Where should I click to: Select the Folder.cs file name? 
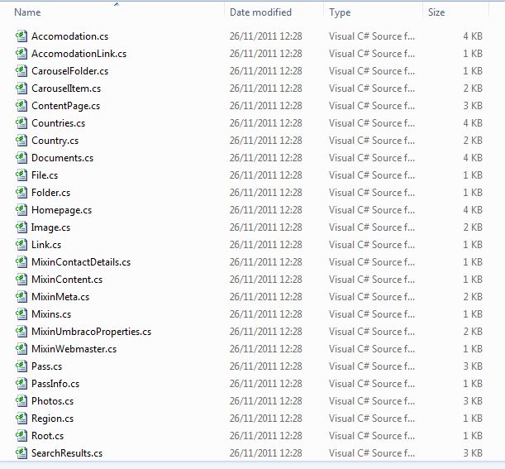51,193
